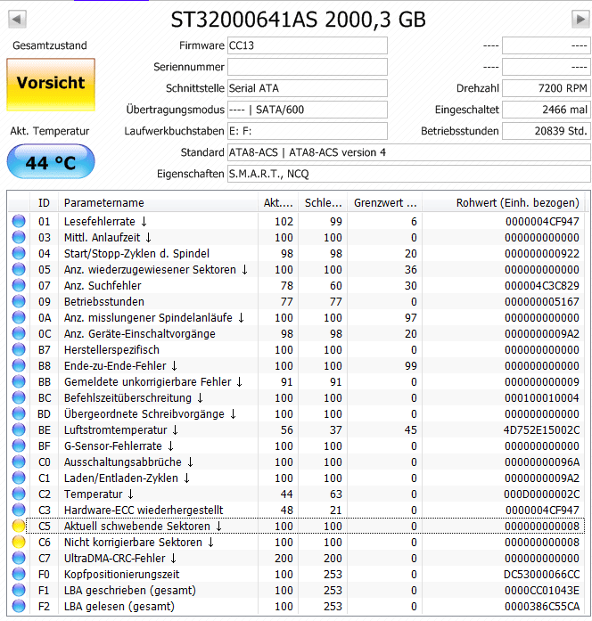Select 'Anz. wiederzugewiesener Sektoren' parameter name
The height and width of the screenshot is (621, 592).
coord(150,270)
